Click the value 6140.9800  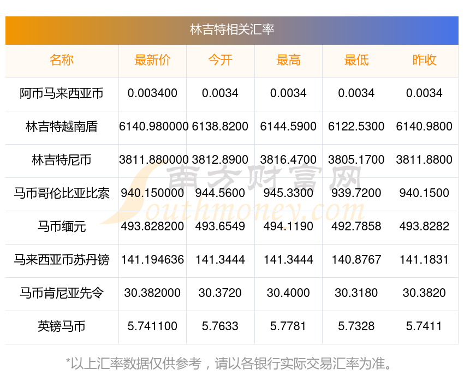click(424, 127)
